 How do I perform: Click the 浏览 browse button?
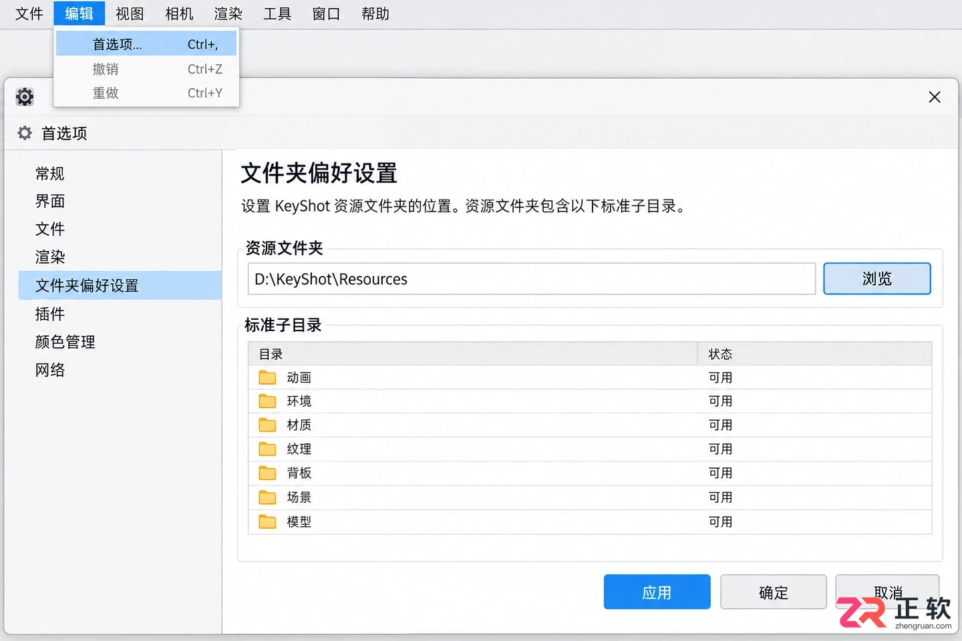tap(876, 278)
